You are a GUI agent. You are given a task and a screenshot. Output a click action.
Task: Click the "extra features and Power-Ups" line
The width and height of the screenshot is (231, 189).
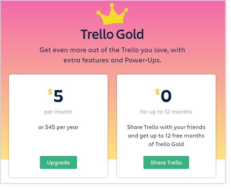tap(112, 60)
